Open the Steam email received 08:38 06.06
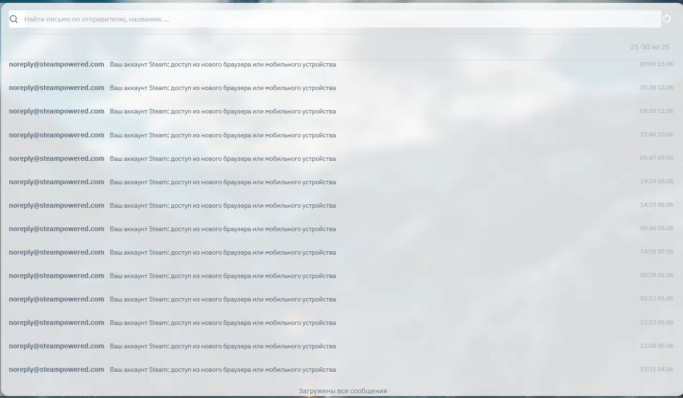This screenshot has height=398, width=683. coord(341,276)
